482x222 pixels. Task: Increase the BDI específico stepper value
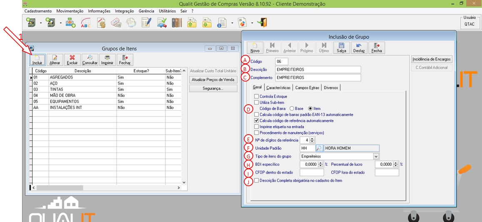tap(321, 163)
